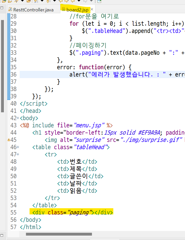This screenshot has height=240, width=185.
Task: Click the left panel vertical scrollbar thumb
Action: tap(2, 66)
